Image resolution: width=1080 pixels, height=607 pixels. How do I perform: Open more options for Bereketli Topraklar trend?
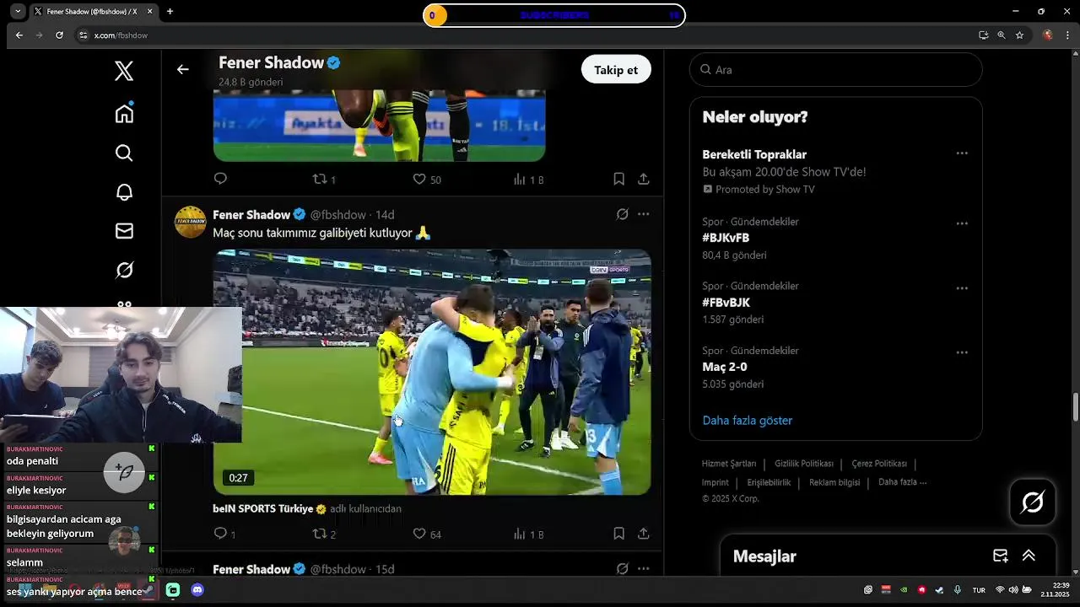pyautogui.click(x=962, y=153)
